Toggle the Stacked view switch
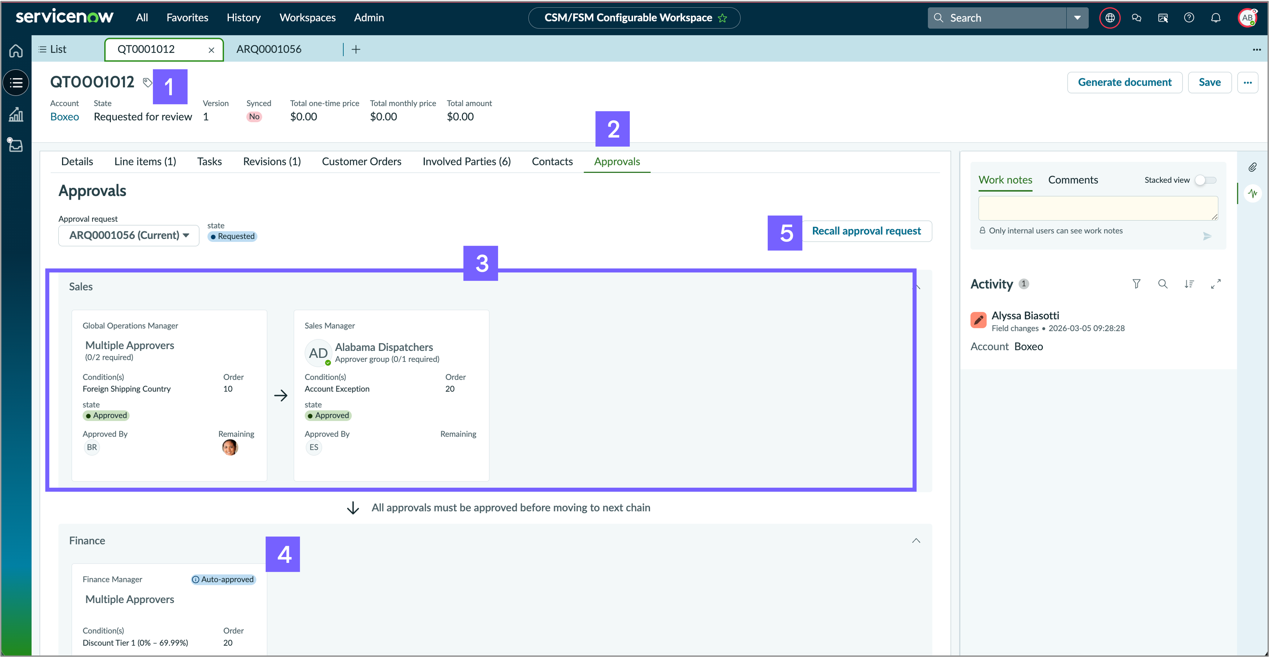The height and width of the screenshot is (657, 1269). [x=1206, y=180]
